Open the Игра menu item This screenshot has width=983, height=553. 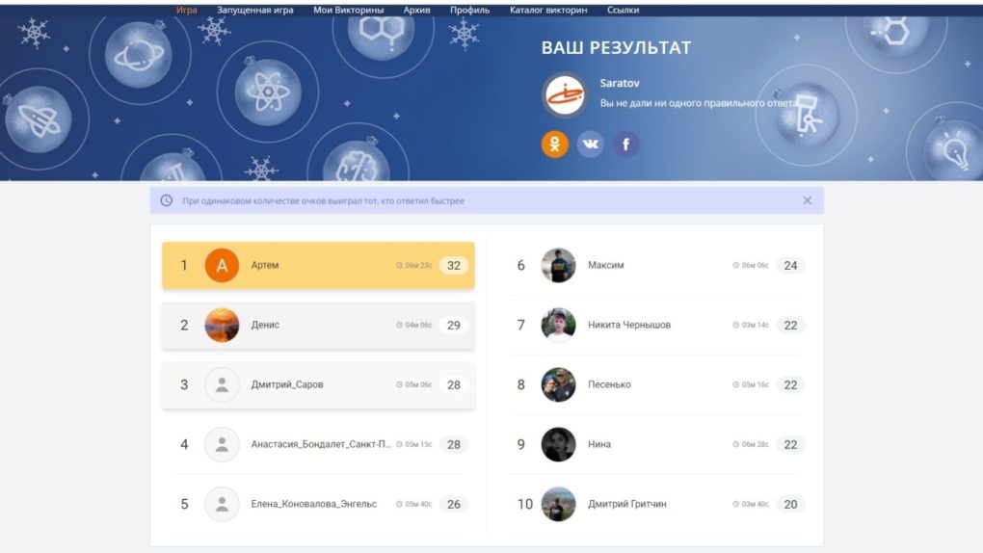click(187, 10)
